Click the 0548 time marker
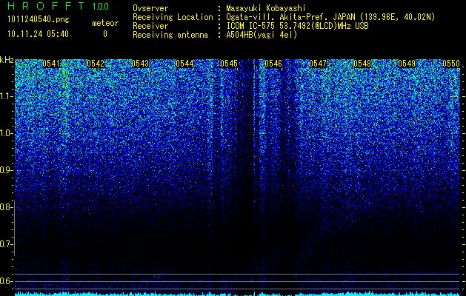466x296 pixels. (x=362, y=64)
